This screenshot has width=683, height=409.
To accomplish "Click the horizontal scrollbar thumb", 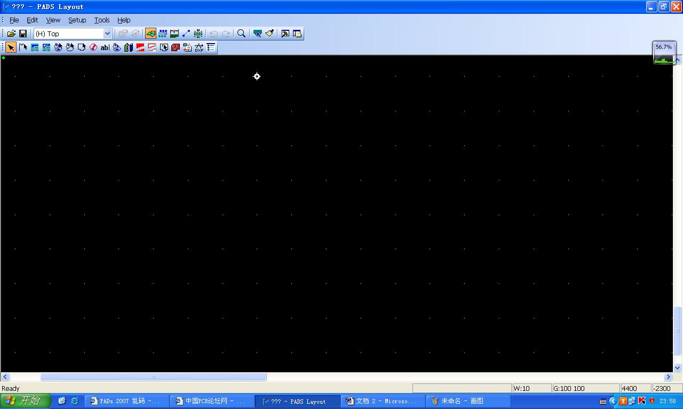I will click(154, 377).
